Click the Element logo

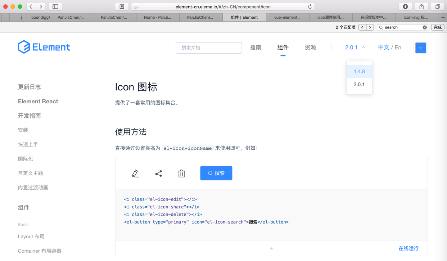pyautogui.click(x=44, y=47)
